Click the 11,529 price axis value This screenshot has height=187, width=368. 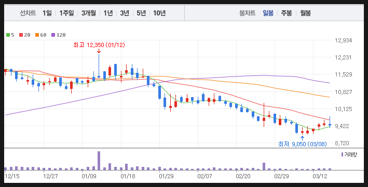pos(344,75)
